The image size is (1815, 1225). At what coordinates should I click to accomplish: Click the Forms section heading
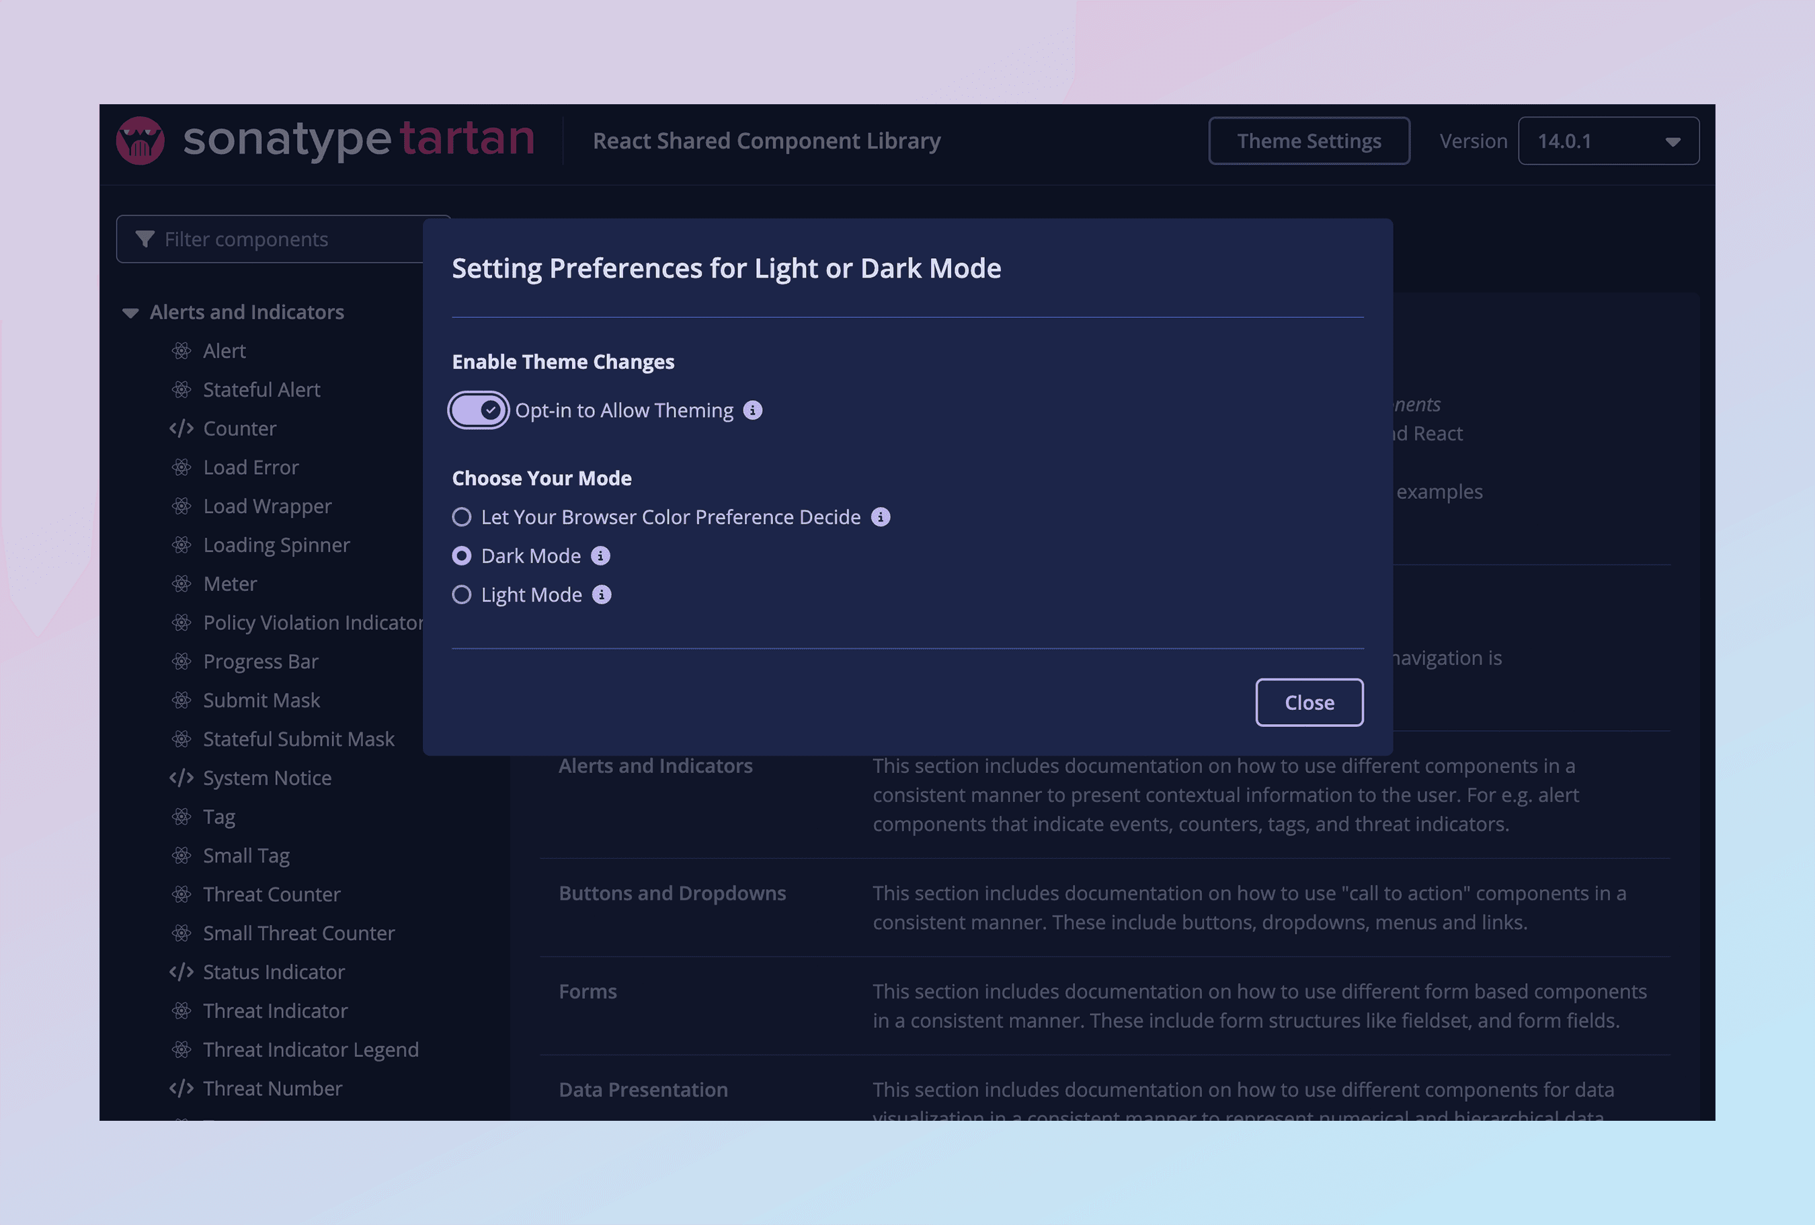point(588,992)
